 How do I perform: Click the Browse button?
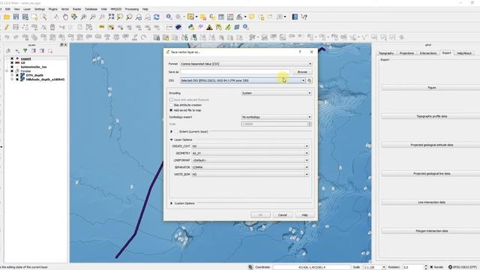(302, 72)
